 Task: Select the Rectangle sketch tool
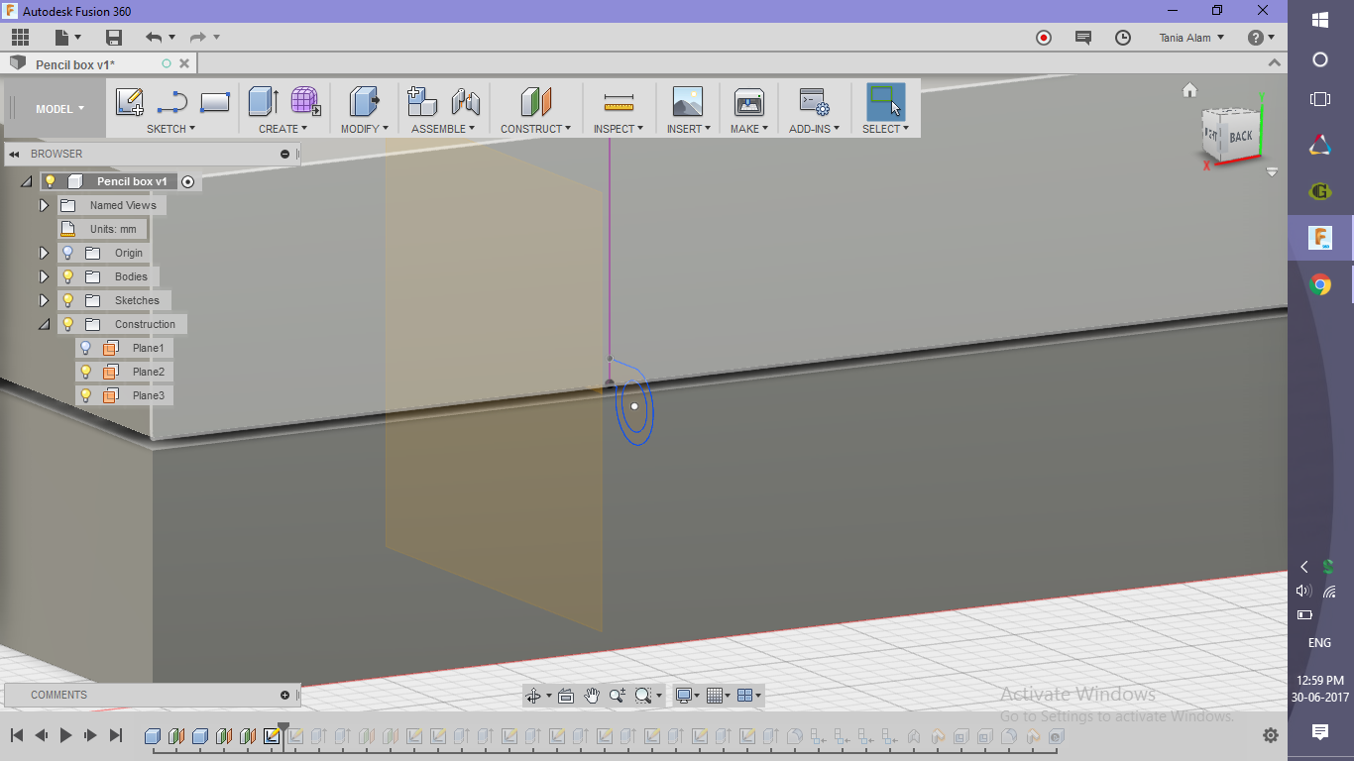[x=215, y=101]
